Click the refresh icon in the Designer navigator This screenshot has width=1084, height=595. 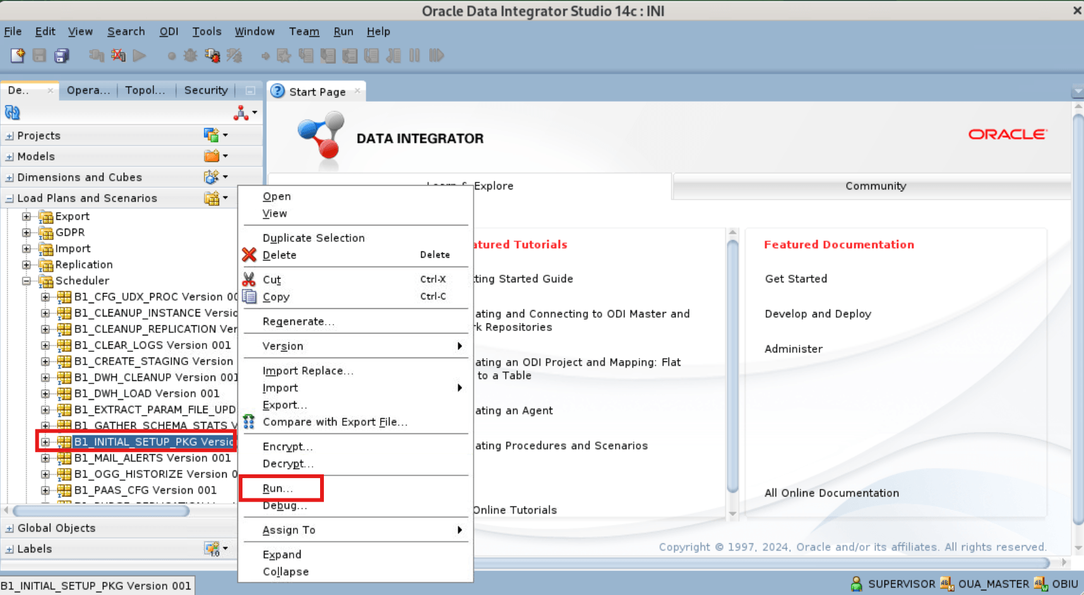[x=11, y=112]
